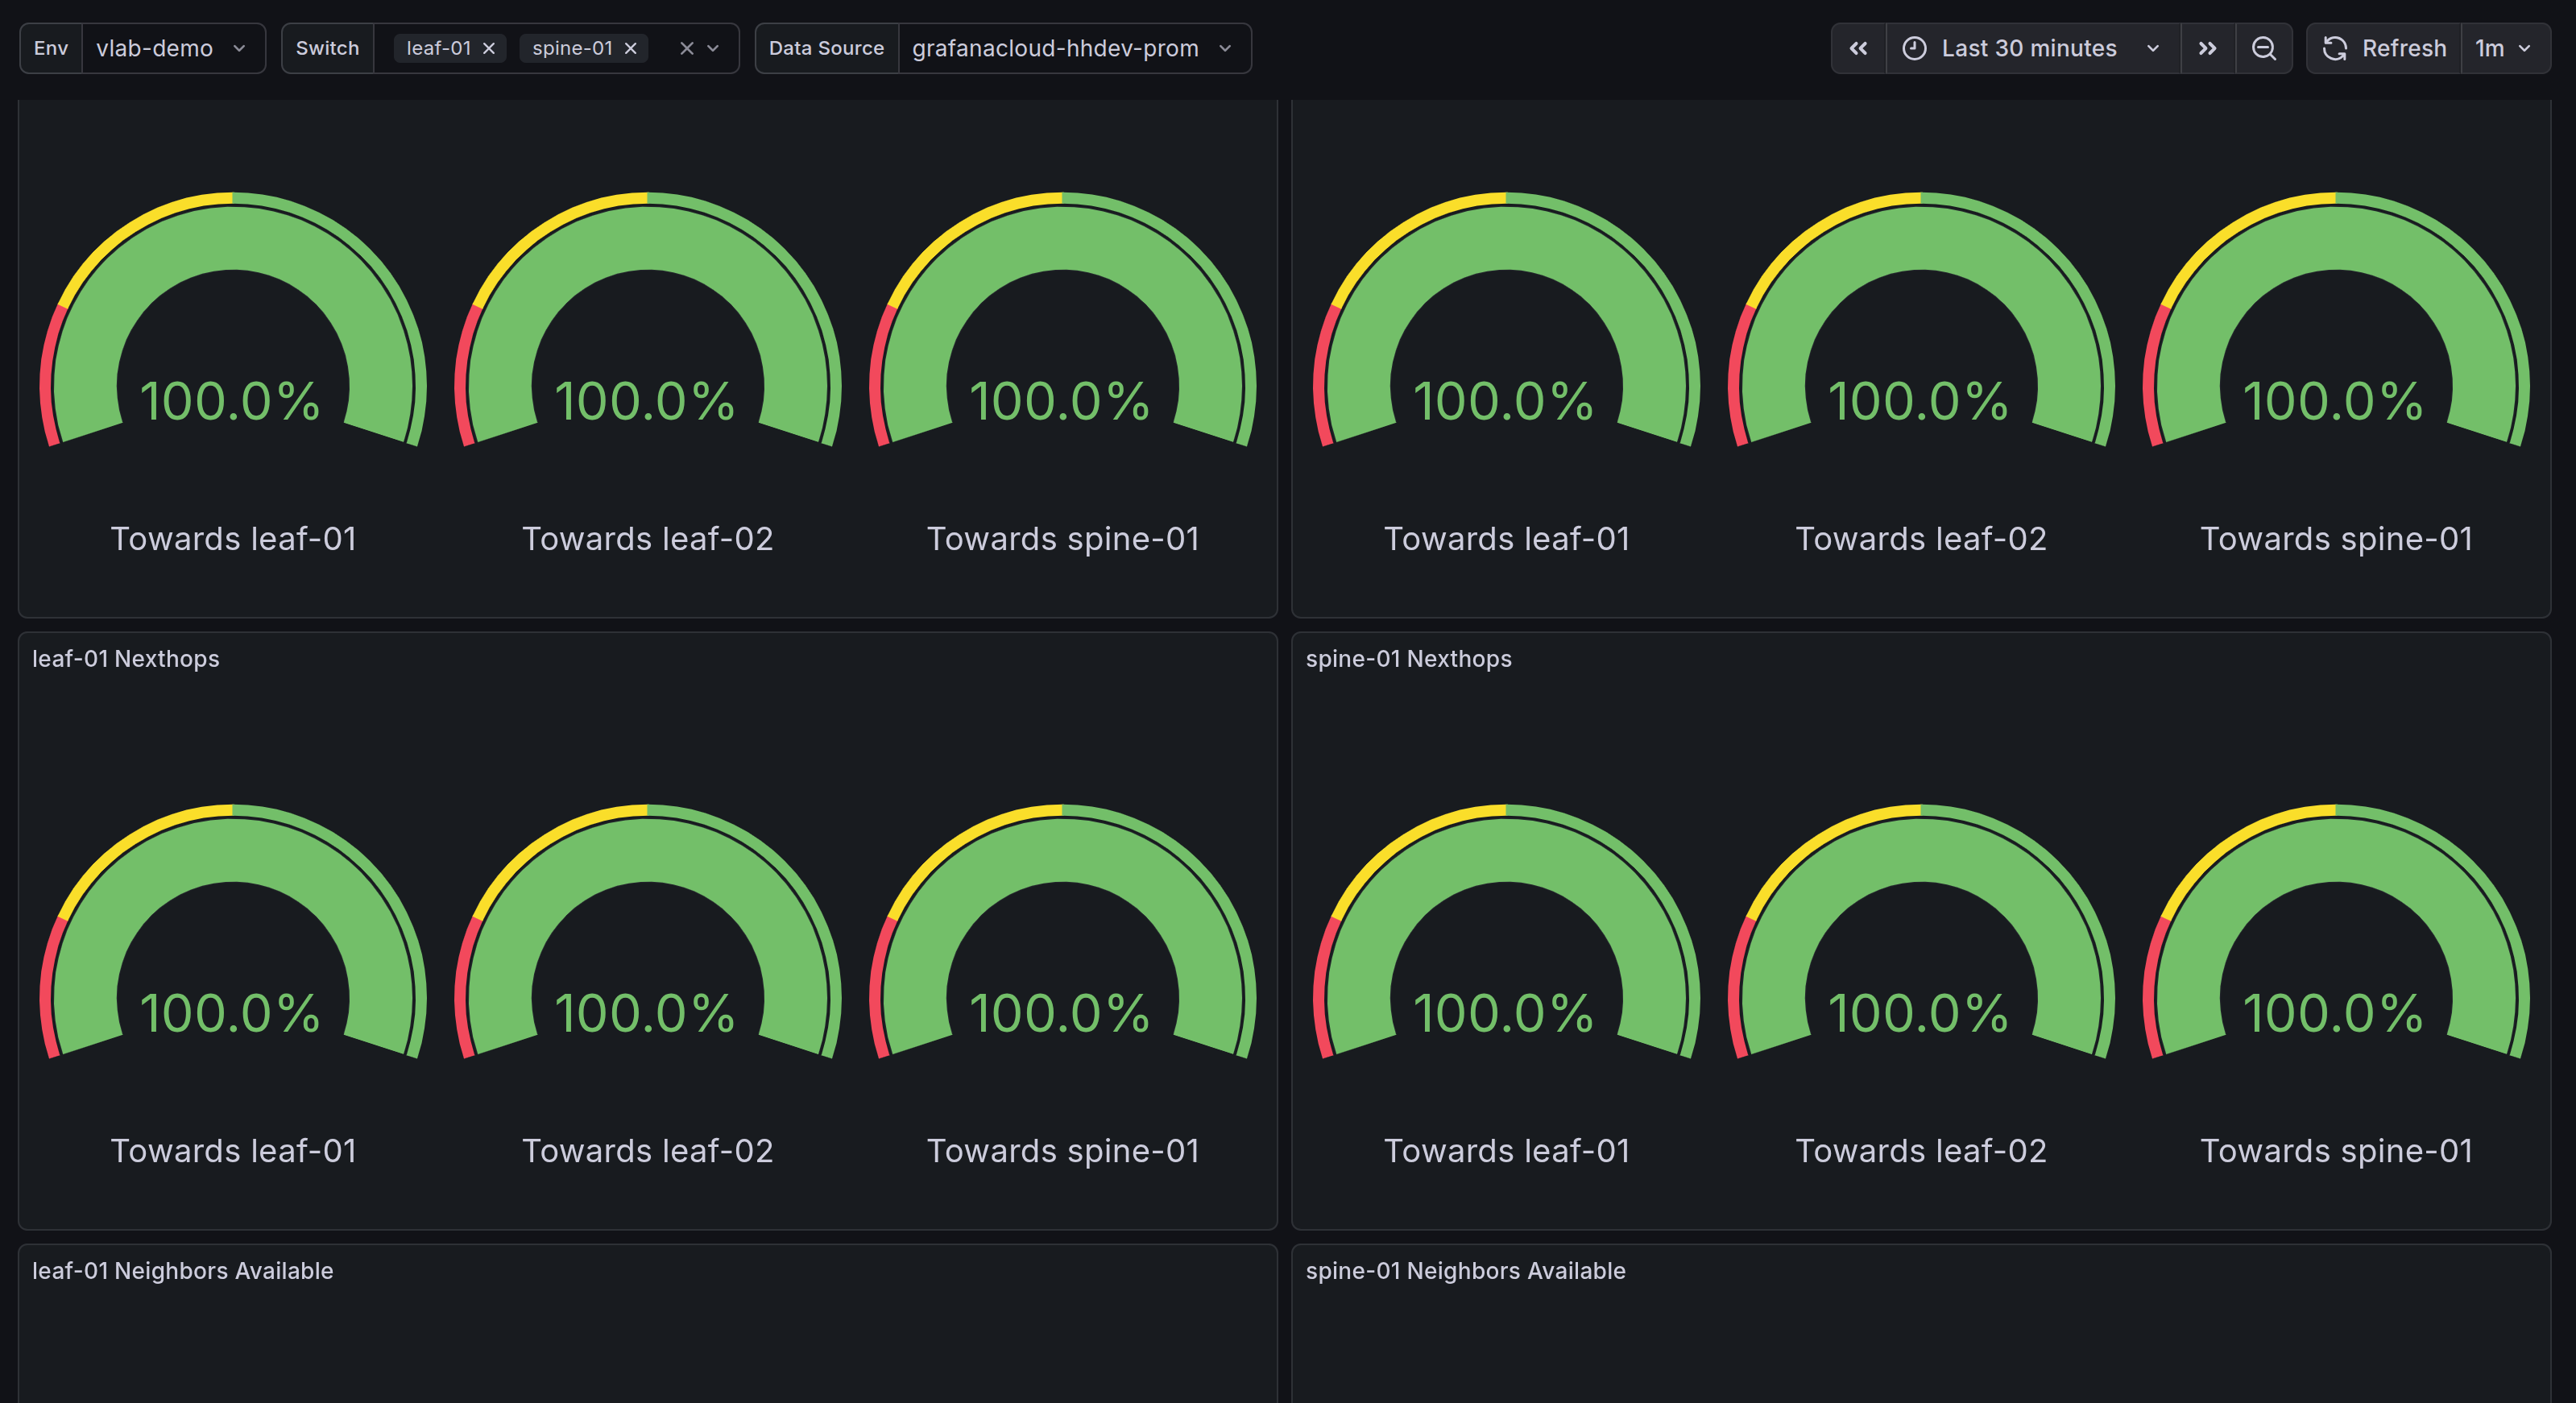2576x1403 pixels.
Task: Open the Env vlab-demo dropdown
Action: click(x=171, y=48)
